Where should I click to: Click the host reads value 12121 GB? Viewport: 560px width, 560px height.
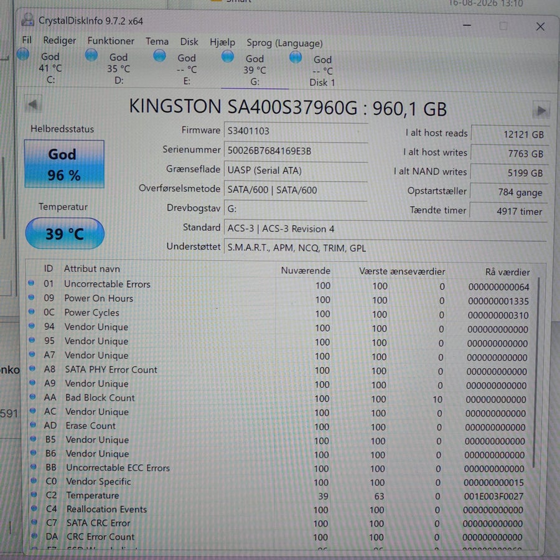[510, 134]
